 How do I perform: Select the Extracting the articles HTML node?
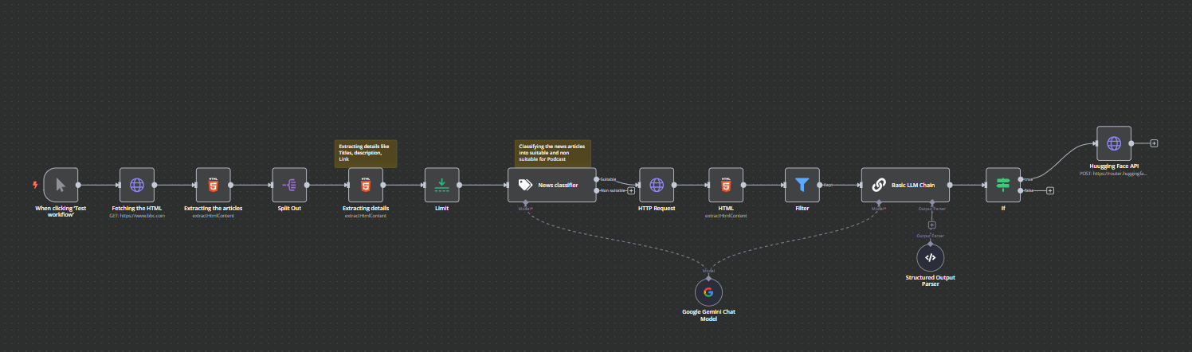pyautogui.click(x=213, y=185)
